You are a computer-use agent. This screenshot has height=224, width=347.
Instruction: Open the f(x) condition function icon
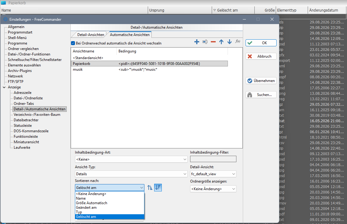(238, 41)
